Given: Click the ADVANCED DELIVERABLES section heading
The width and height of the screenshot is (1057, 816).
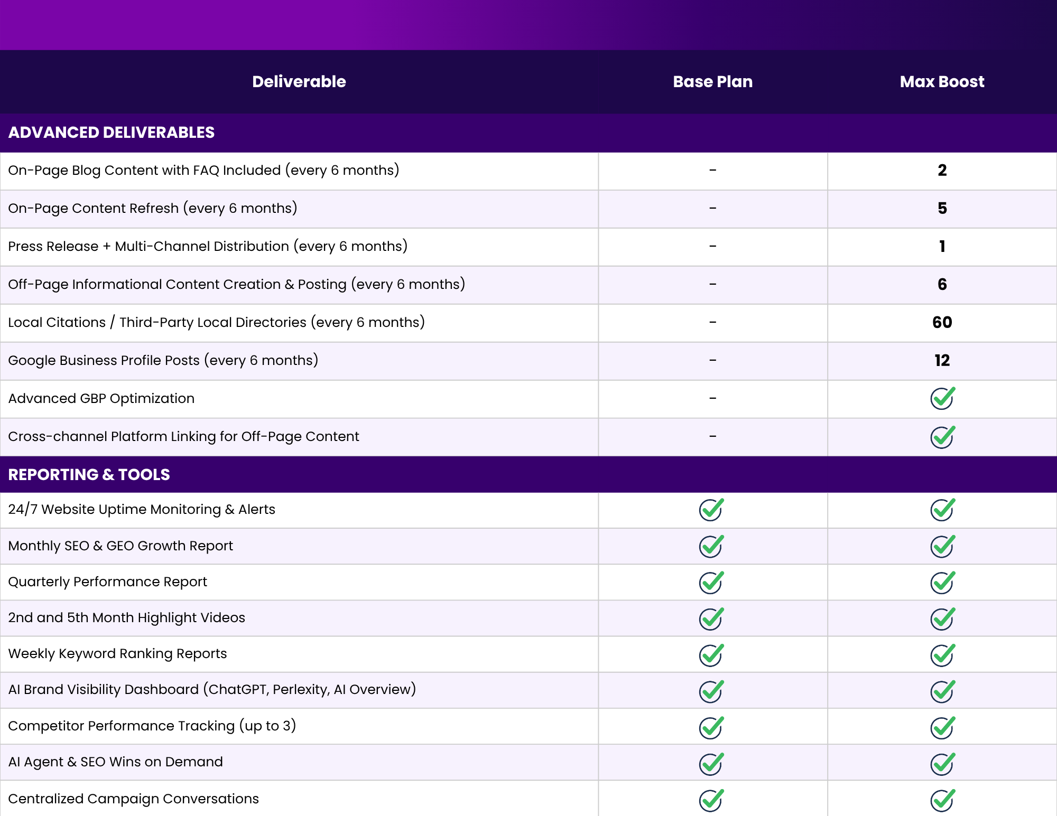Looking at the screenshot, I should (112, 133).
